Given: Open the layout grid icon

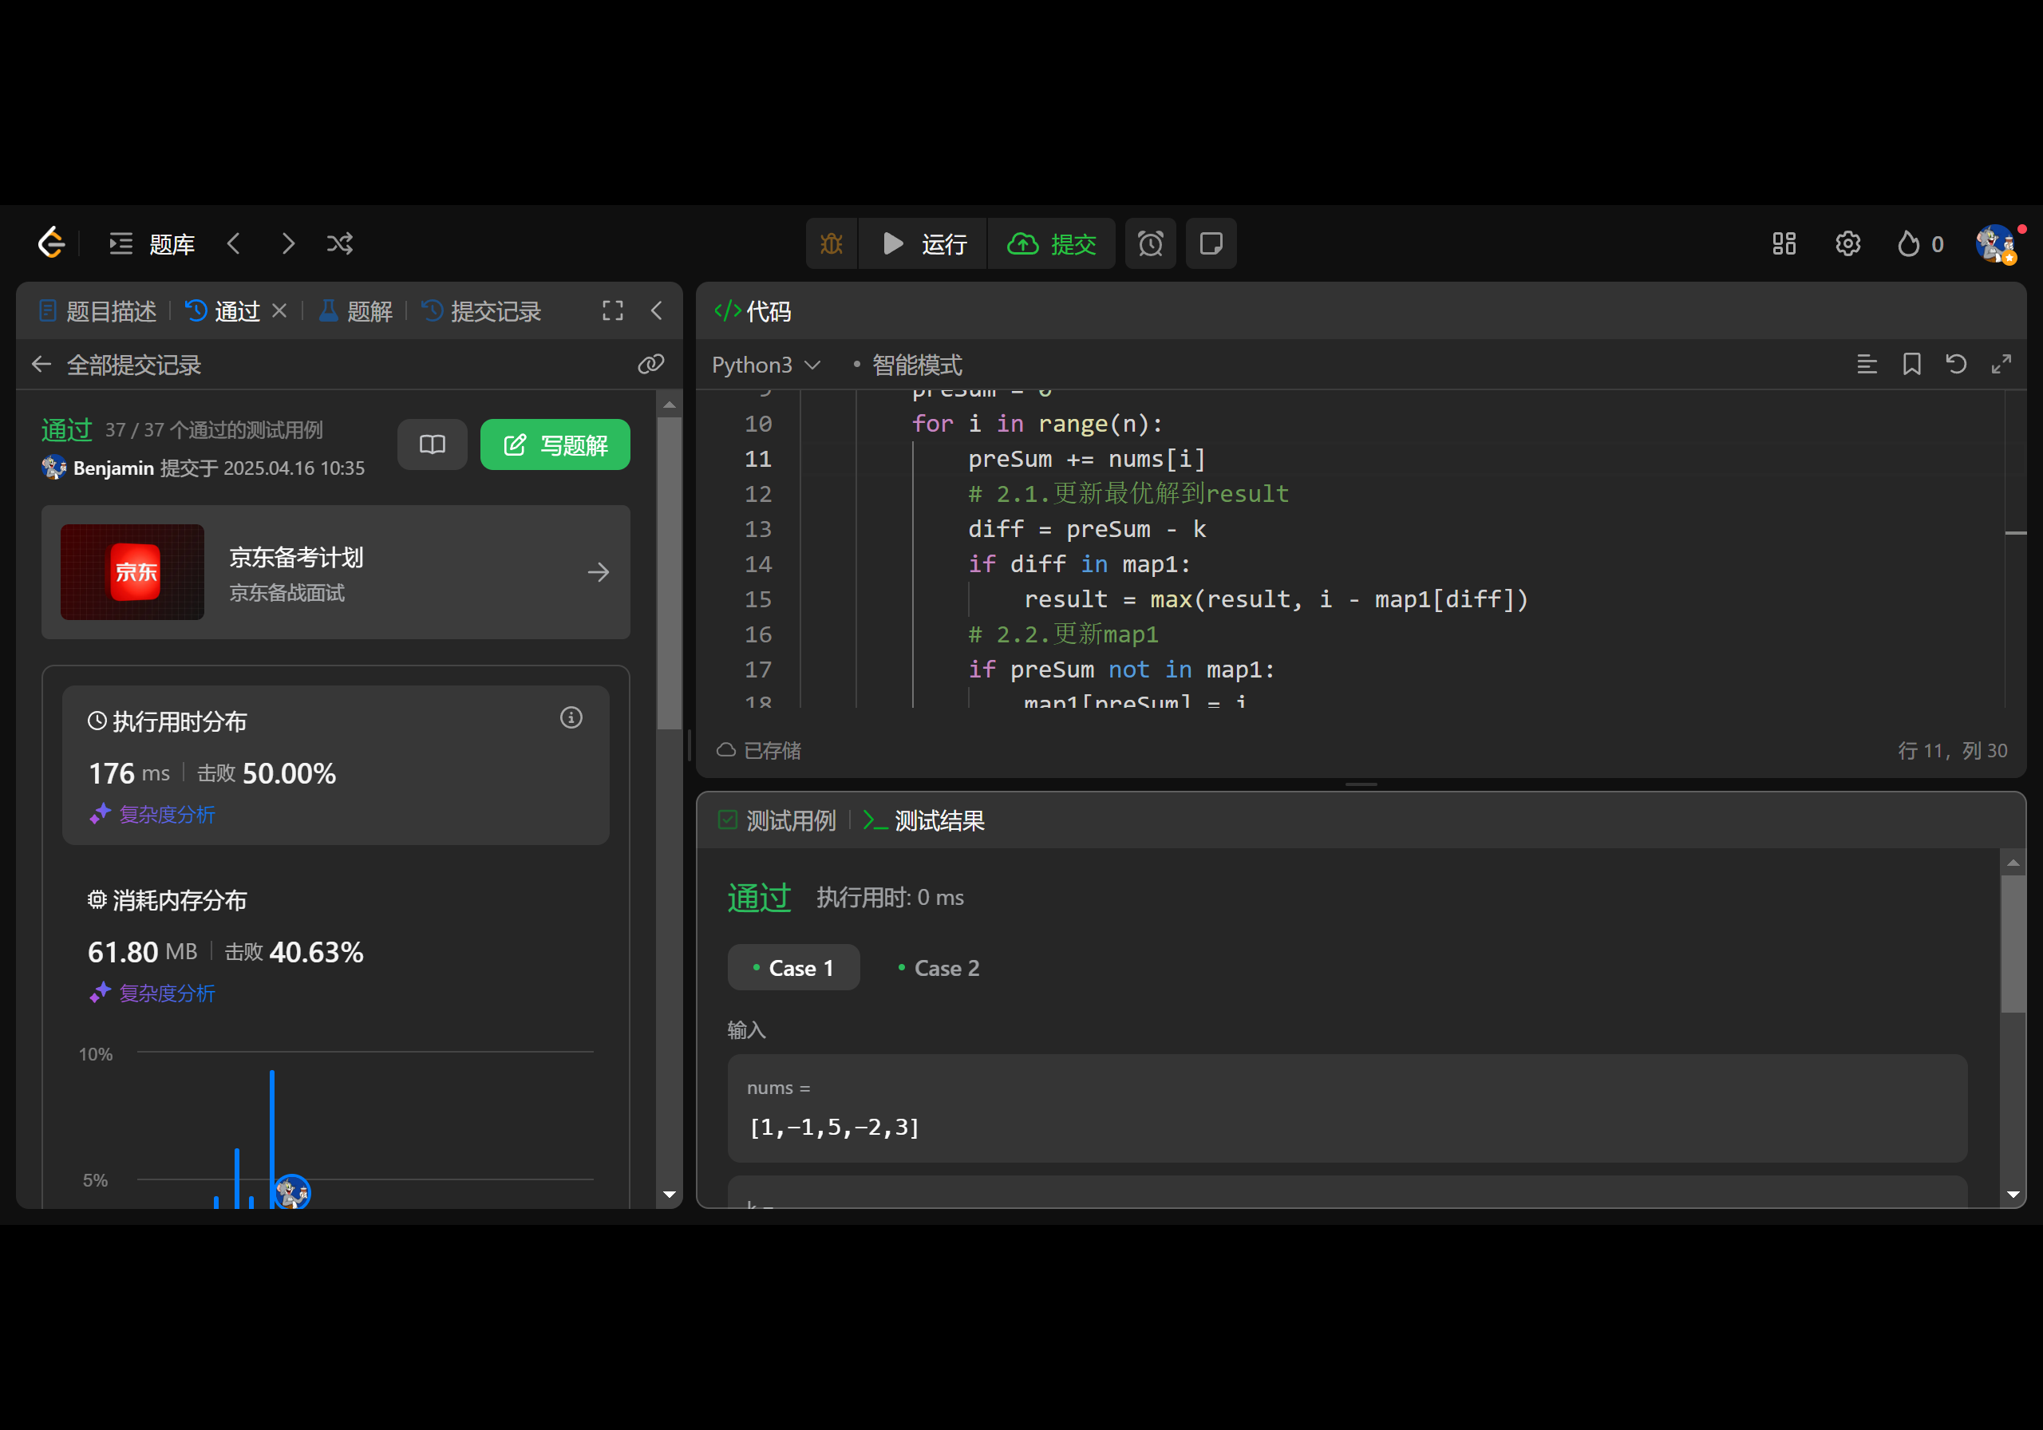Looking at the screenshot, I should pyautogui.click(x=1783, y=244).
